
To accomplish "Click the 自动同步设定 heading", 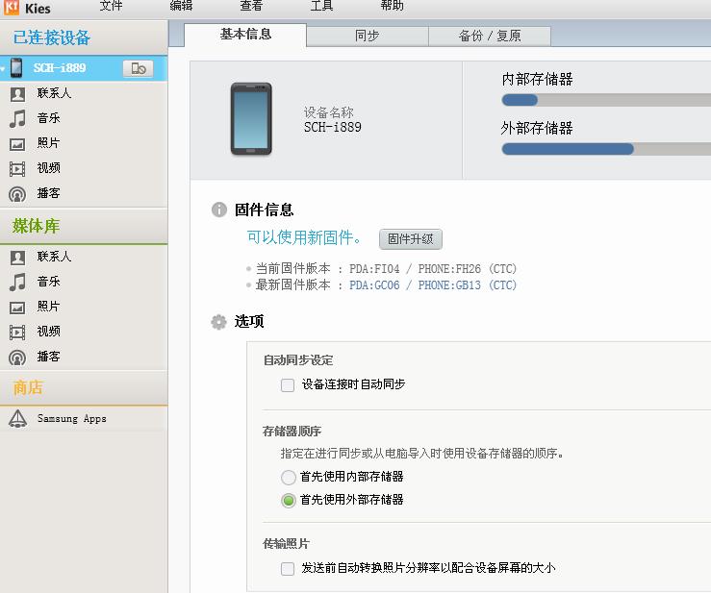I will click(298, 360).
